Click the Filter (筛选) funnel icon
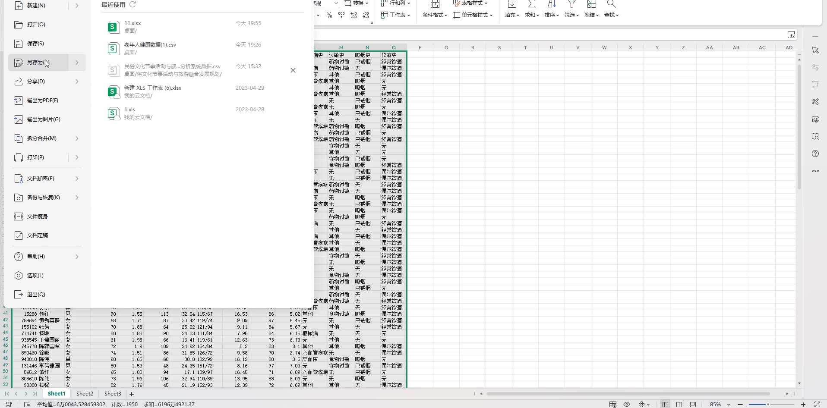827x408 pixels. [x=571, y=5]
